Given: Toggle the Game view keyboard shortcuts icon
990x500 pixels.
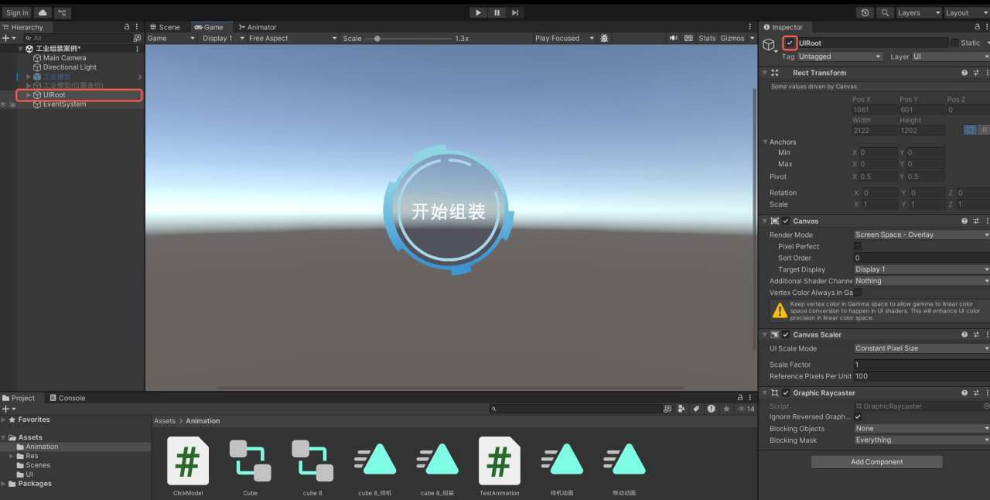Looking at the screenshot, I should pyautogui.click(x=688, y=38).
